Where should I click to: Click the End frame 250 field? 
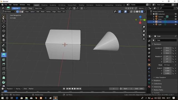[x=139, y=89]
